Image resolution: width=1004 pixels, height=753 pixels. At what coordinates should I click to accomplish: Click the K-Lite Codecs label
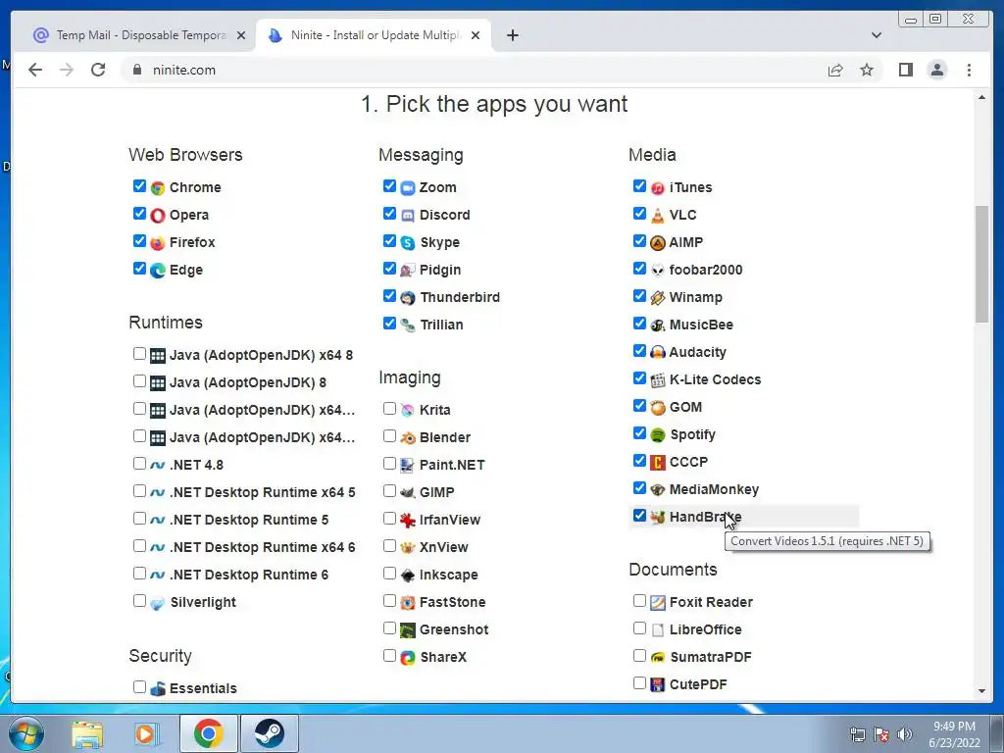click(x=715, y=379)
